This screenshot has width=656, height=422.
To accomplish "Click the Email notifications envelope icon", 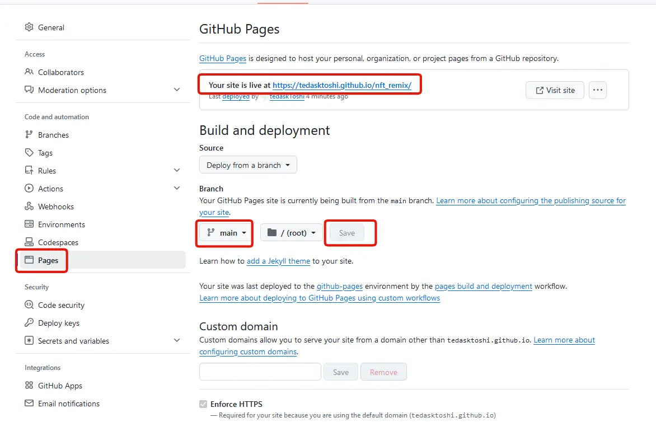I will point(29,403).
